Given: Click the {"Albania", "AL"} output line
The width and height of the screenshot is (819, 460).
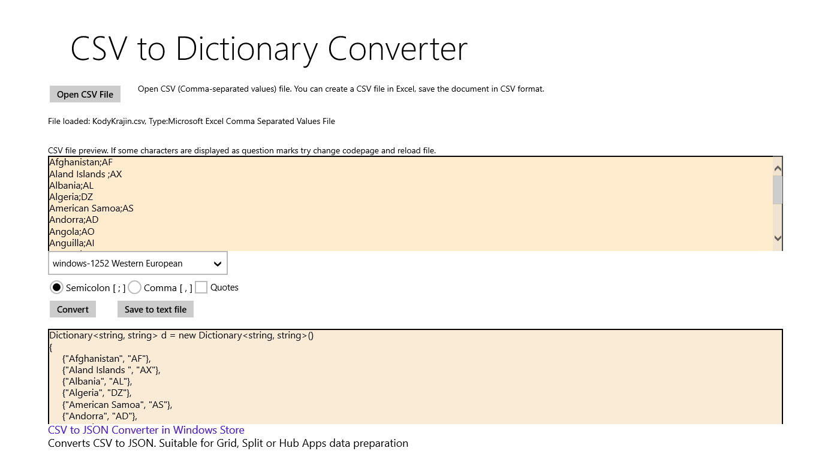Looking at the screenshot, I should tap(97, 382).
